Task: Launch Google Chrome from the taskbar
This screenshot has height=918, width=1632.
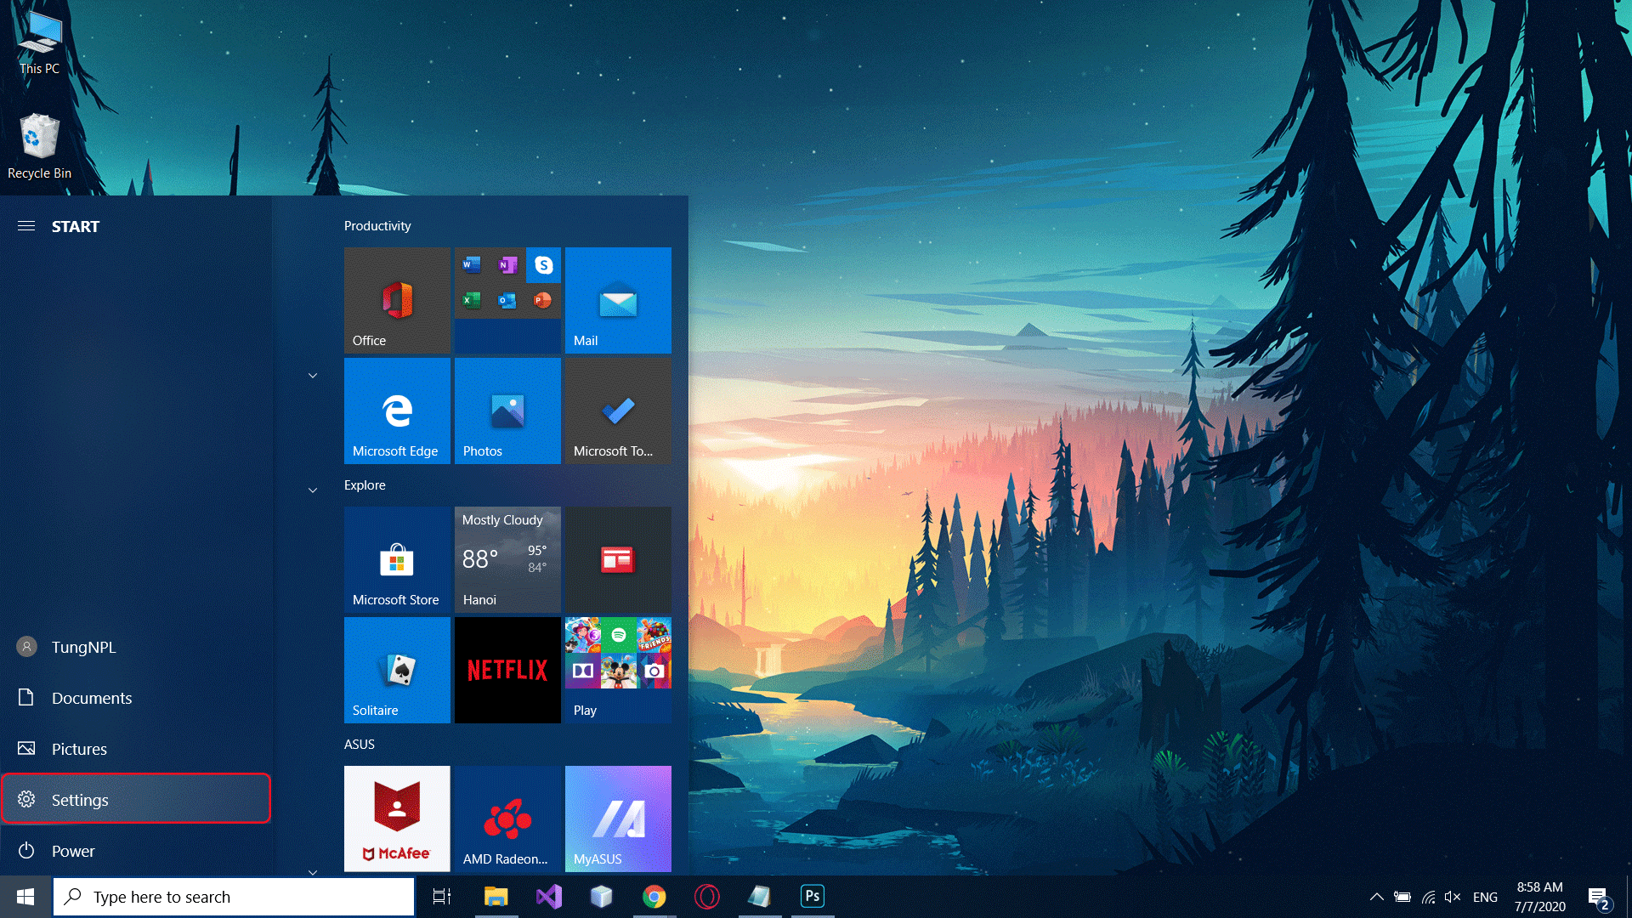Action: [654, 897]
